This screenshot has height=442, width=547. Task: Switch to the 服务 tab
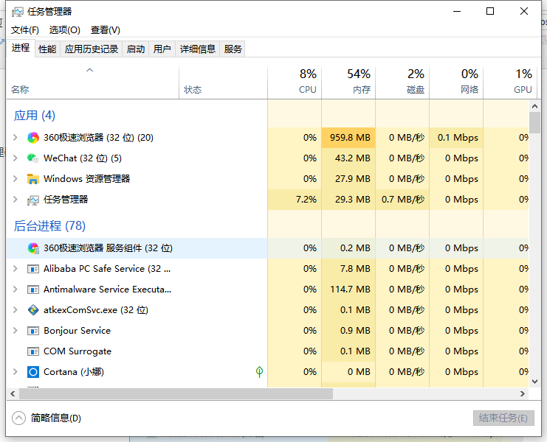[233, 49]
